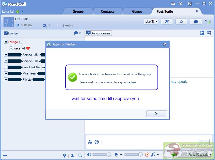Click the lock icon on Private channel

(6, 79)
